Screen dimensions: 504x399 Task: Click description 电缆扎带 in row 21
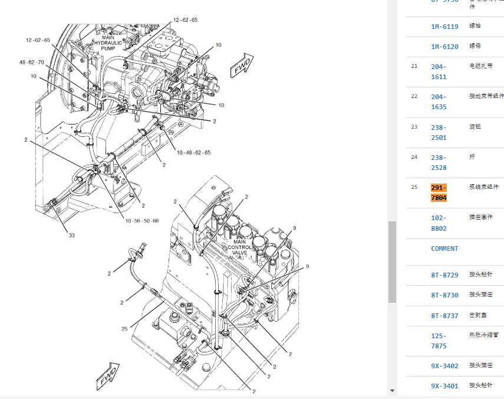[480, 66]
